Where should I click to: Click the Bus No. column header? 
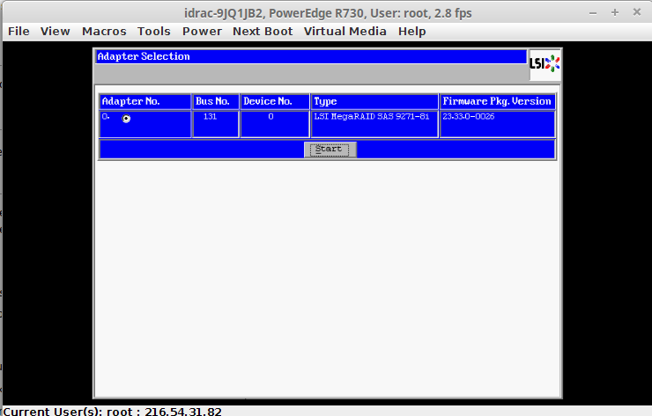216,101
